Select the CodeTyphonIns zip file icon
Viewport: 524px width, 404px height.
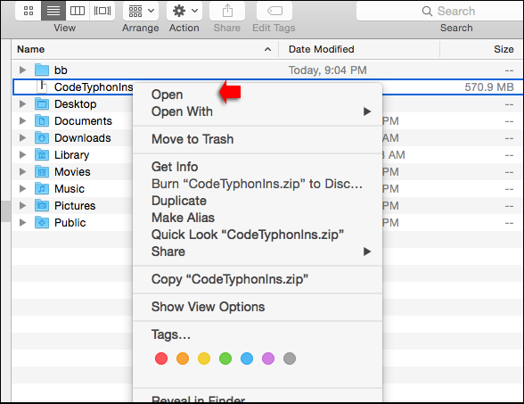click(42, 87)
